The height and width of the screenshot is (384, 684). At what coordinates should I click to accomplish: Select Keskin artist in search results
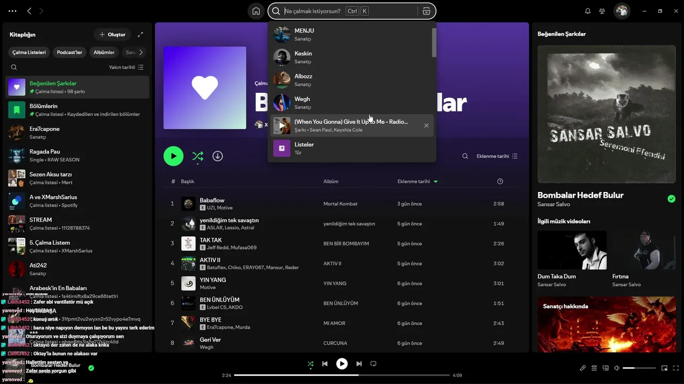(x=352, y=58)
